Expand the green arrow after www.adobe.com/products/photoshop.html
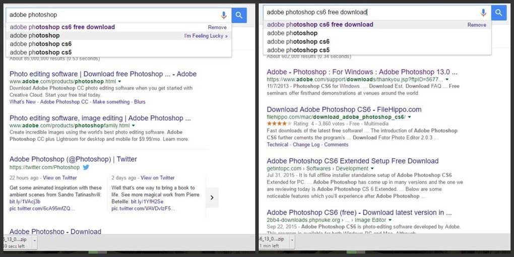Screen dimensions: 514x257 119,82
